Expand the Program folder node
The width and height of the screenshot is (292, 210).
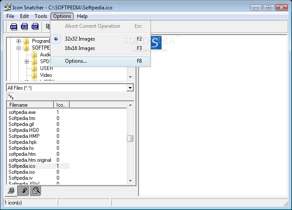click(x=18, y=41)
